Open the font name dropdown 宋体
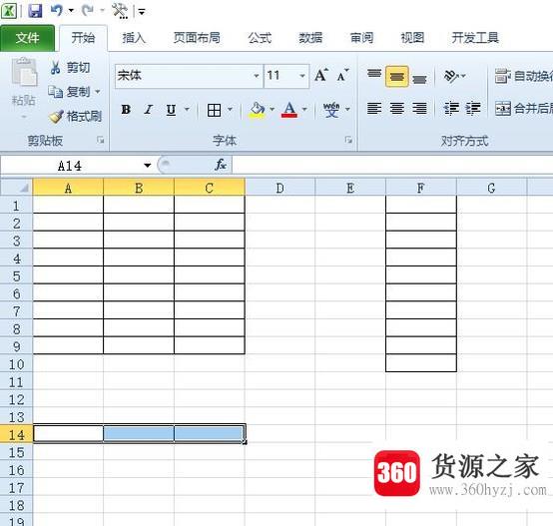Screen dimensions: 553x526 click(257, 76)
